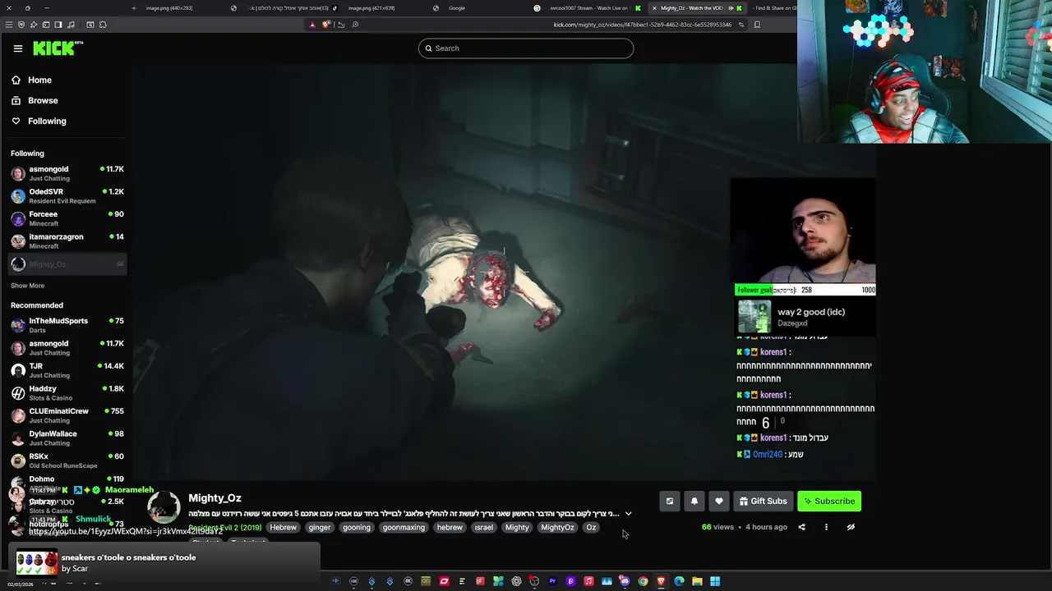Open Microsoft Edge from taskbar
This screenshot has width=1052, height=591.
tap(679, 581)
